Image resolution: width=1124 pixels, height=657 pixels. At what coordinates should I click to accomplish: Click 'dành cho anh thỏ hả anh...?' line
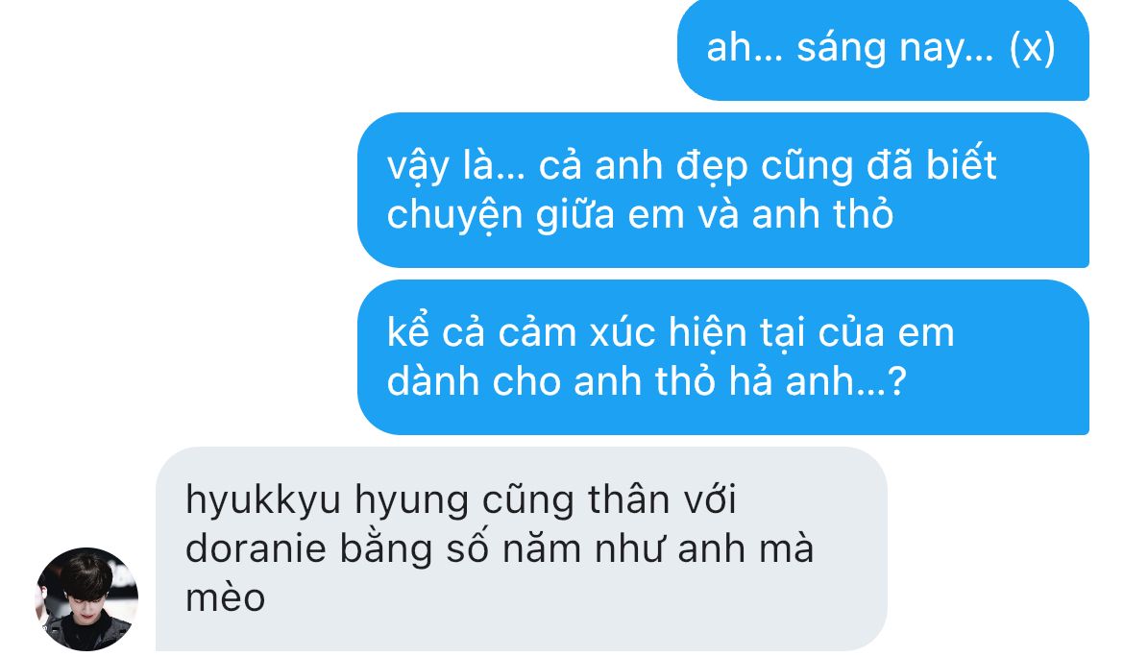click(x=647, y=382)
